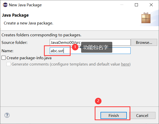
Task: Click the 'Java Package' bold heading
Action: (15, 15)
